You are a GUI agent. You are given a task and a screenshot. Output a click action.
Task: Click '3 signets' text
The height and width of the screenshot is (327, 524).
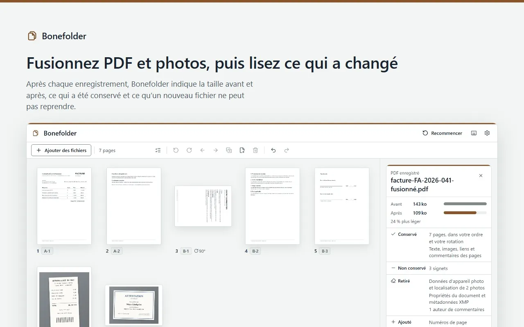coord(438,269)
